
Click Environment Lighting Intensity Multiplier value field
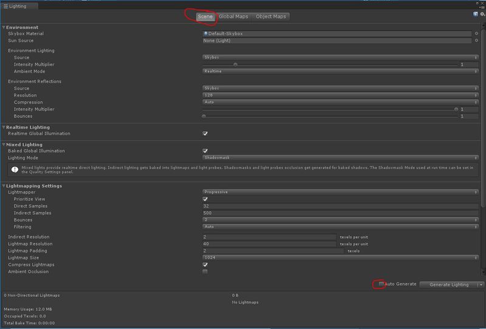(x=469, y=65)
